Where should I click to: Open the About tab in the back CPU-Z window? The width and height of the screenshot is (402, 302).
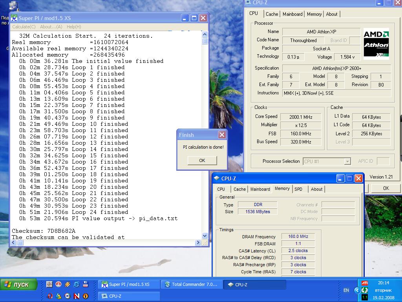pyautogui.click(x=332, y=14)
